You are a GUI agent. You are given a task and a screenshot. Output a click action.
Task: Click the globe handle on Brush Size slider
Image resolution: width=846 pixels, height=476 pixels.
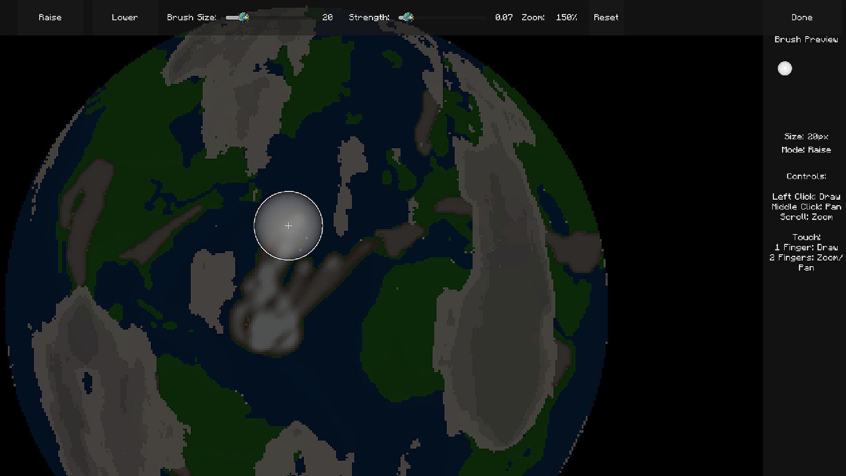[244, 17]
